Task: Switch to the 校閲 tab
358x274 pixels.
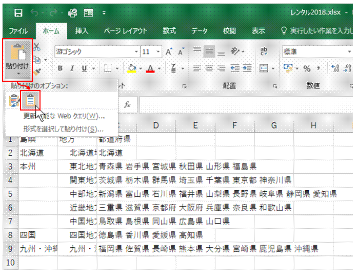Action: (229, 31)
